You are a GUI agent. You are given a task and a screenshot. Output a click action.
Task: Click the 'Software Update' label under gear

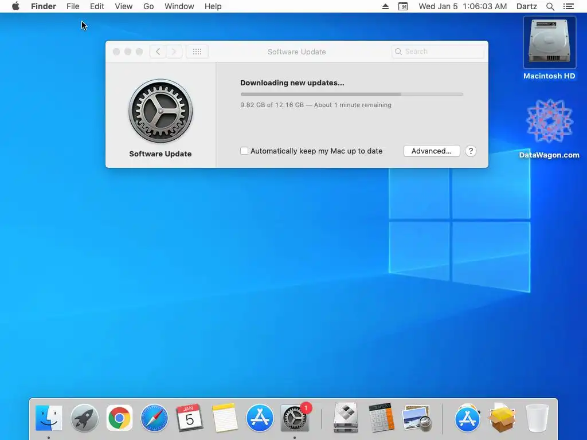tap(161, 154)
